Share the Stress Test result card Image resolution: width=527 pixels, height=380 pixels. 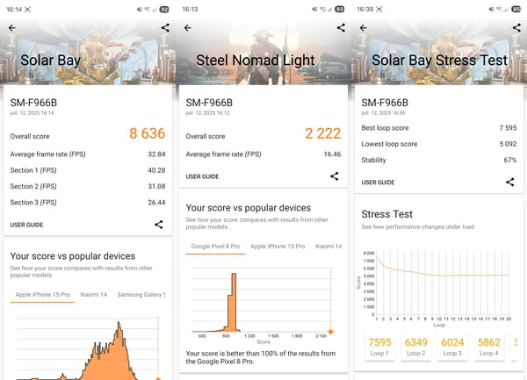point(509,182)
